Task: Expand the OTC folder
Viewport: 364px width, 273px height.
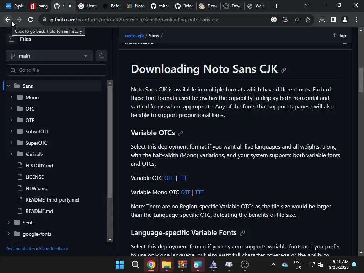Action: [x=11, y=109]
